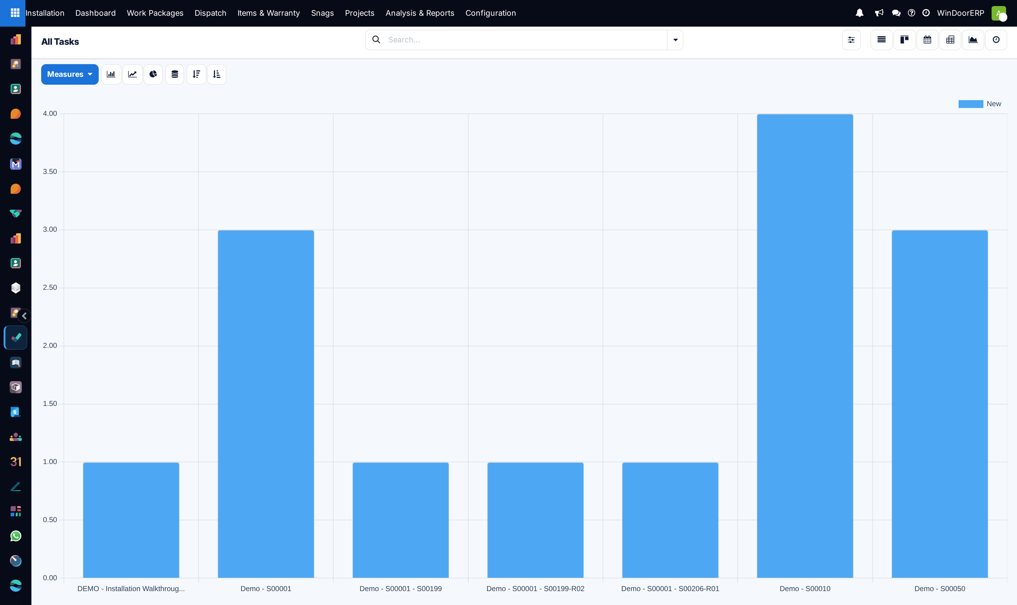1017x605 pixels.
Task: Click the New legend label
Action: pos(994,104)
